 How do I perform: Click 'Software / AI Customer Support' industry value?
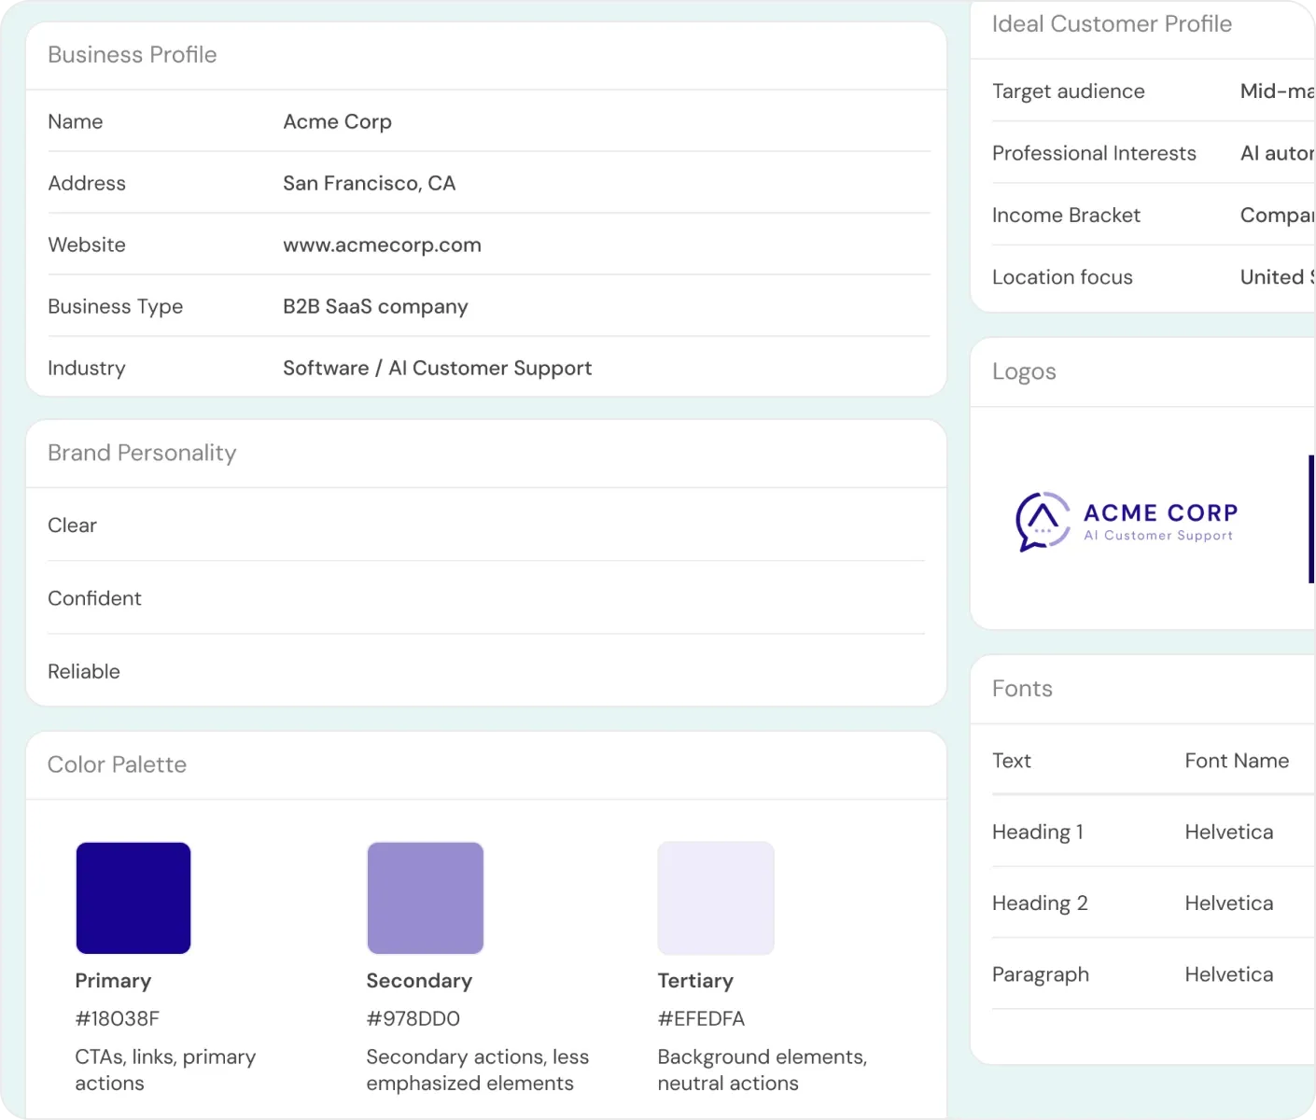(438, 368)
